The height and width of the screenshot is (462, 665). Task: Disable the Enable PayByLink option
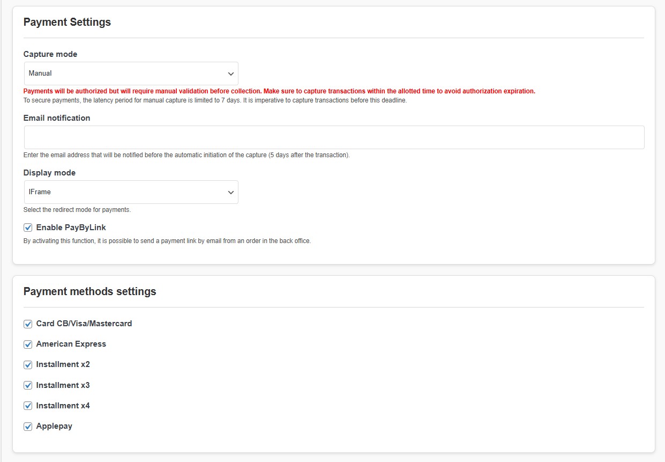pyautogui.click(x=27, y=227)
